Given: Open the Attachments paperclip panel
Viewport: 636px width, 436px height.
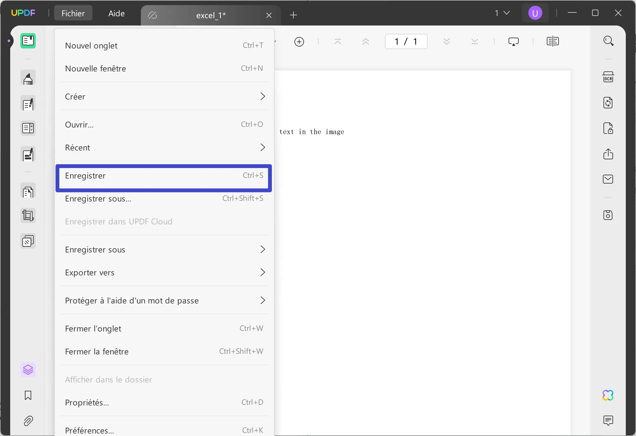Looking at the screenshot, I should [x=28, y=421].
